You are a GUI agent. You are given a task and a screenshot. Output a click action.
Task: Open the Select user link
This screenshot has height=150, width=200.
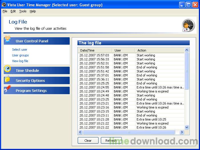20,50
